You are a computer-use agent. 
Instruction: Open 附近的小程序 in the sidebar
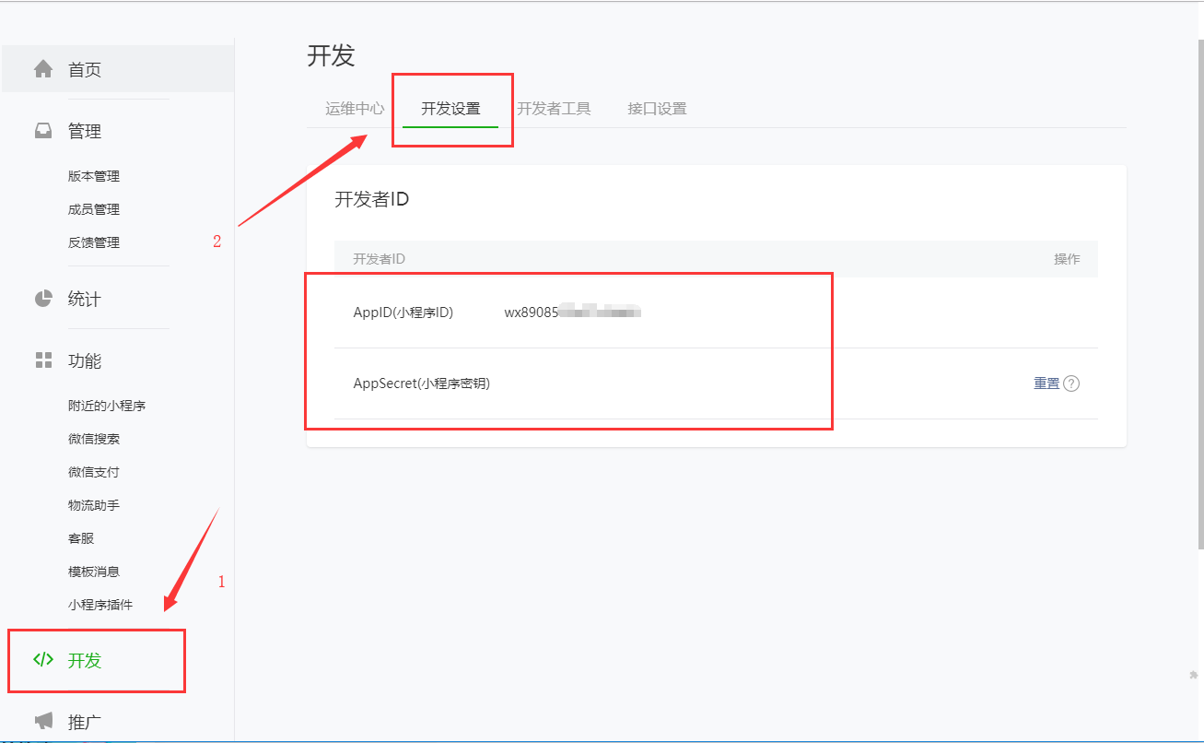point(107,406)
